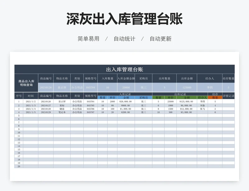Viewport: 249px width, 191px height.
Task: Select the 序号 column header
Action: [x=19, y=96]
